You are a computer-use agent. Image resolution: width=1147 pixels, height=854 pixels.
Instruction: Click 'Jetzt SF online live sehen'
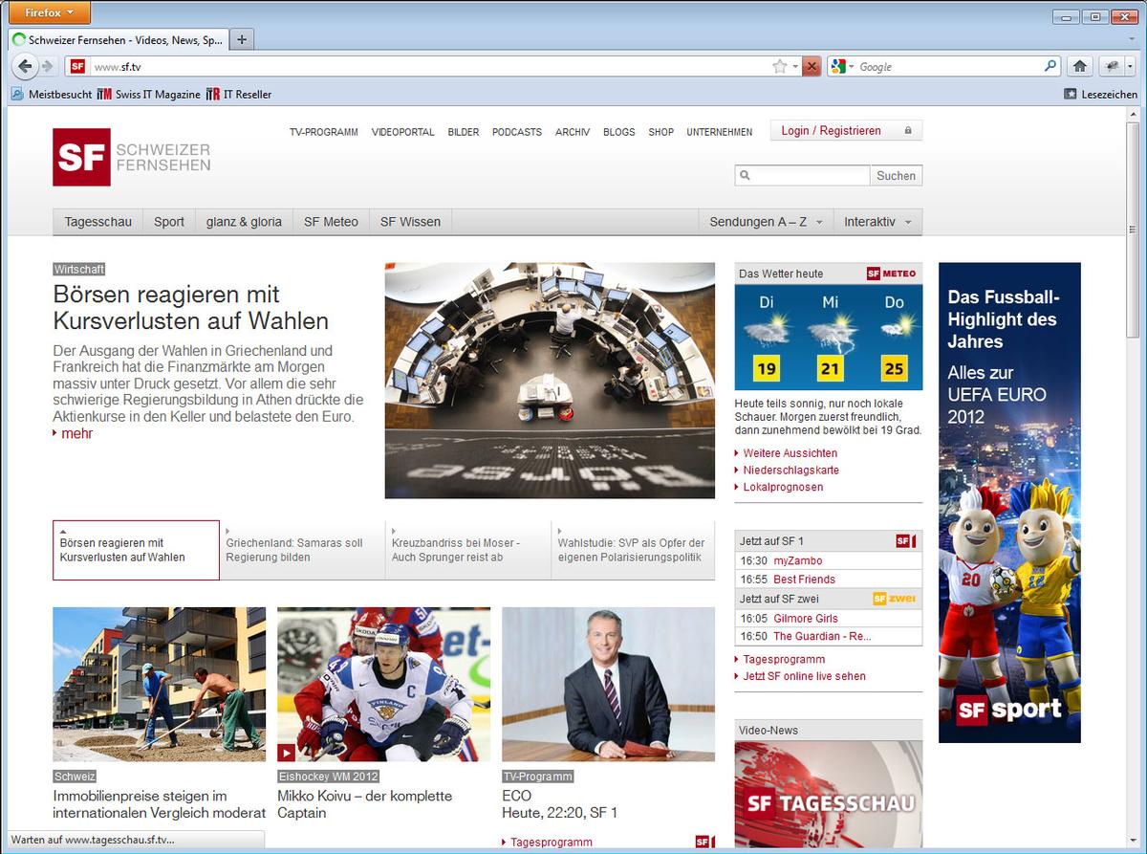click(x=804, y=676)
